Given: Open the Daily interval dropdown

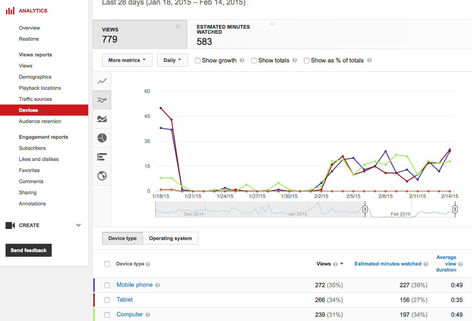Looking at the screenshot, I should pyautogui.click(x=172, y=60).
